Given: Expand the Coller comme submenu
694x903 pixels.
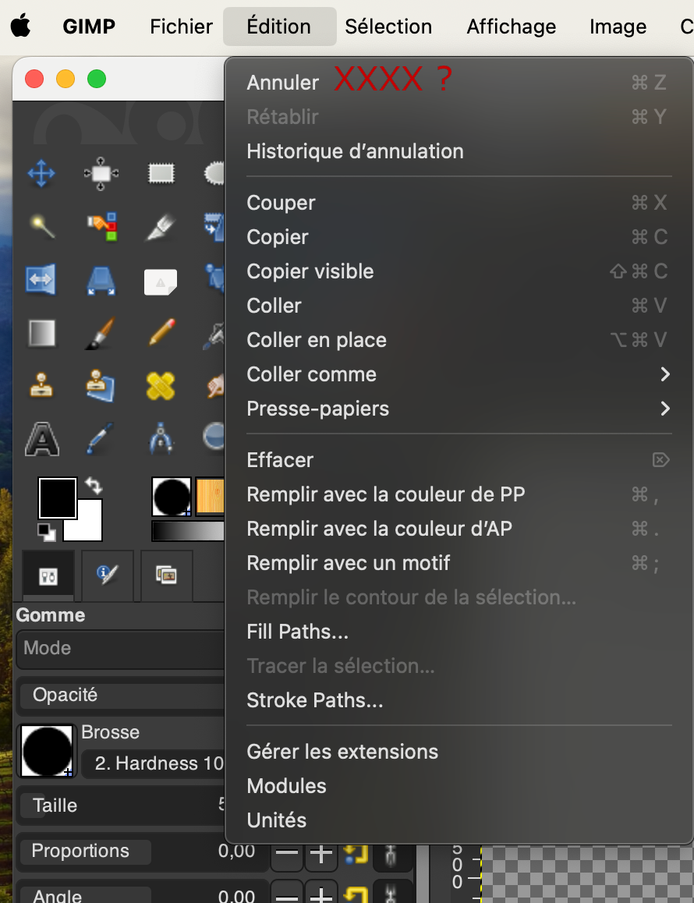Looking at the screenshot, I should 664,374.
